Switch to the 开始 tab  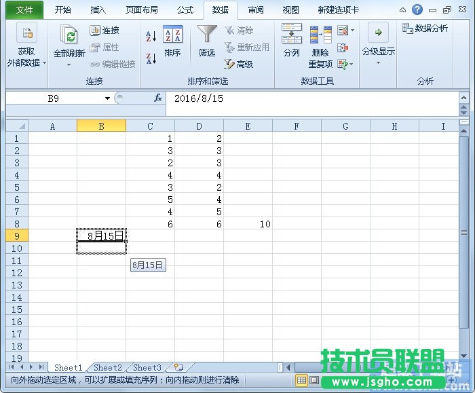pyautogui.click(x=63, y=10)
